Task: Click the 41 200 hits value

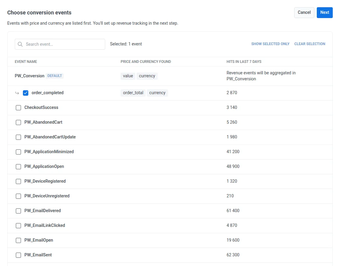Action: click(x=233, y=152)
